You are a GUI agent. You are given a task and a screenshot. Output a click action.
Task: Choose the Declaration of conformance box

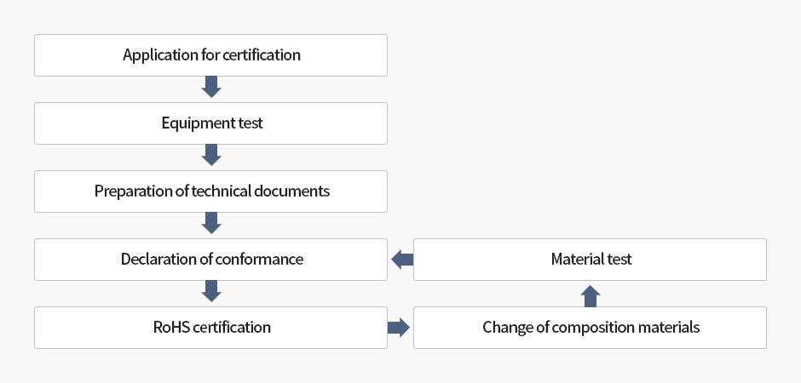tap(210, 260)
